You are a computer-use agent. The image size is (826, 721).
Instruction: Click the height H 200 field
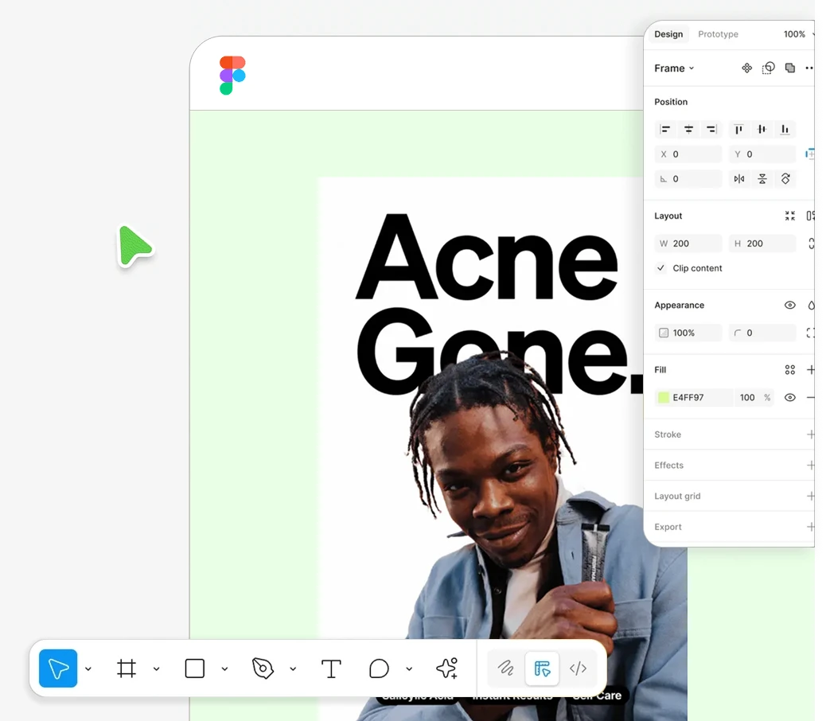762,244
